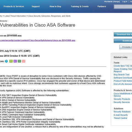Open the Partners menu
Viewport: 132px width, 132px height.
tap(102, 6)
